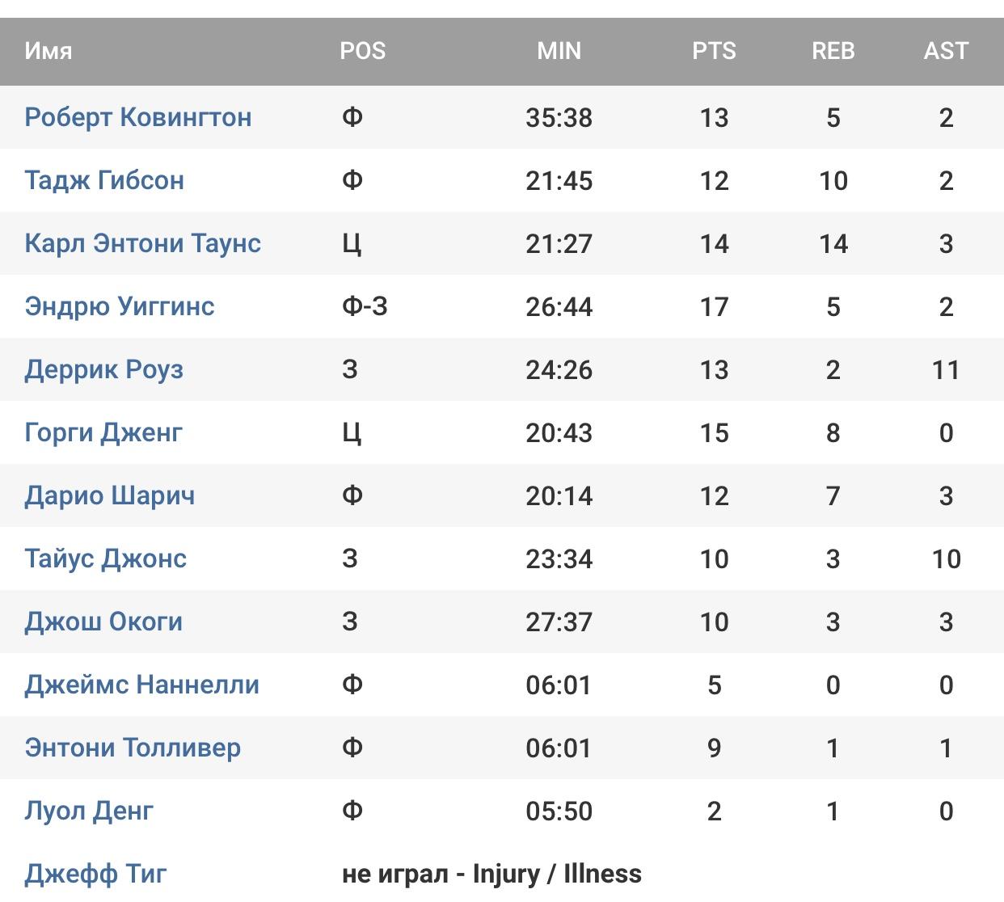The height and width of the screenshot is (902, 1004).
Task: Sort table by MIN column header
Action: click(x=559, y=51)
